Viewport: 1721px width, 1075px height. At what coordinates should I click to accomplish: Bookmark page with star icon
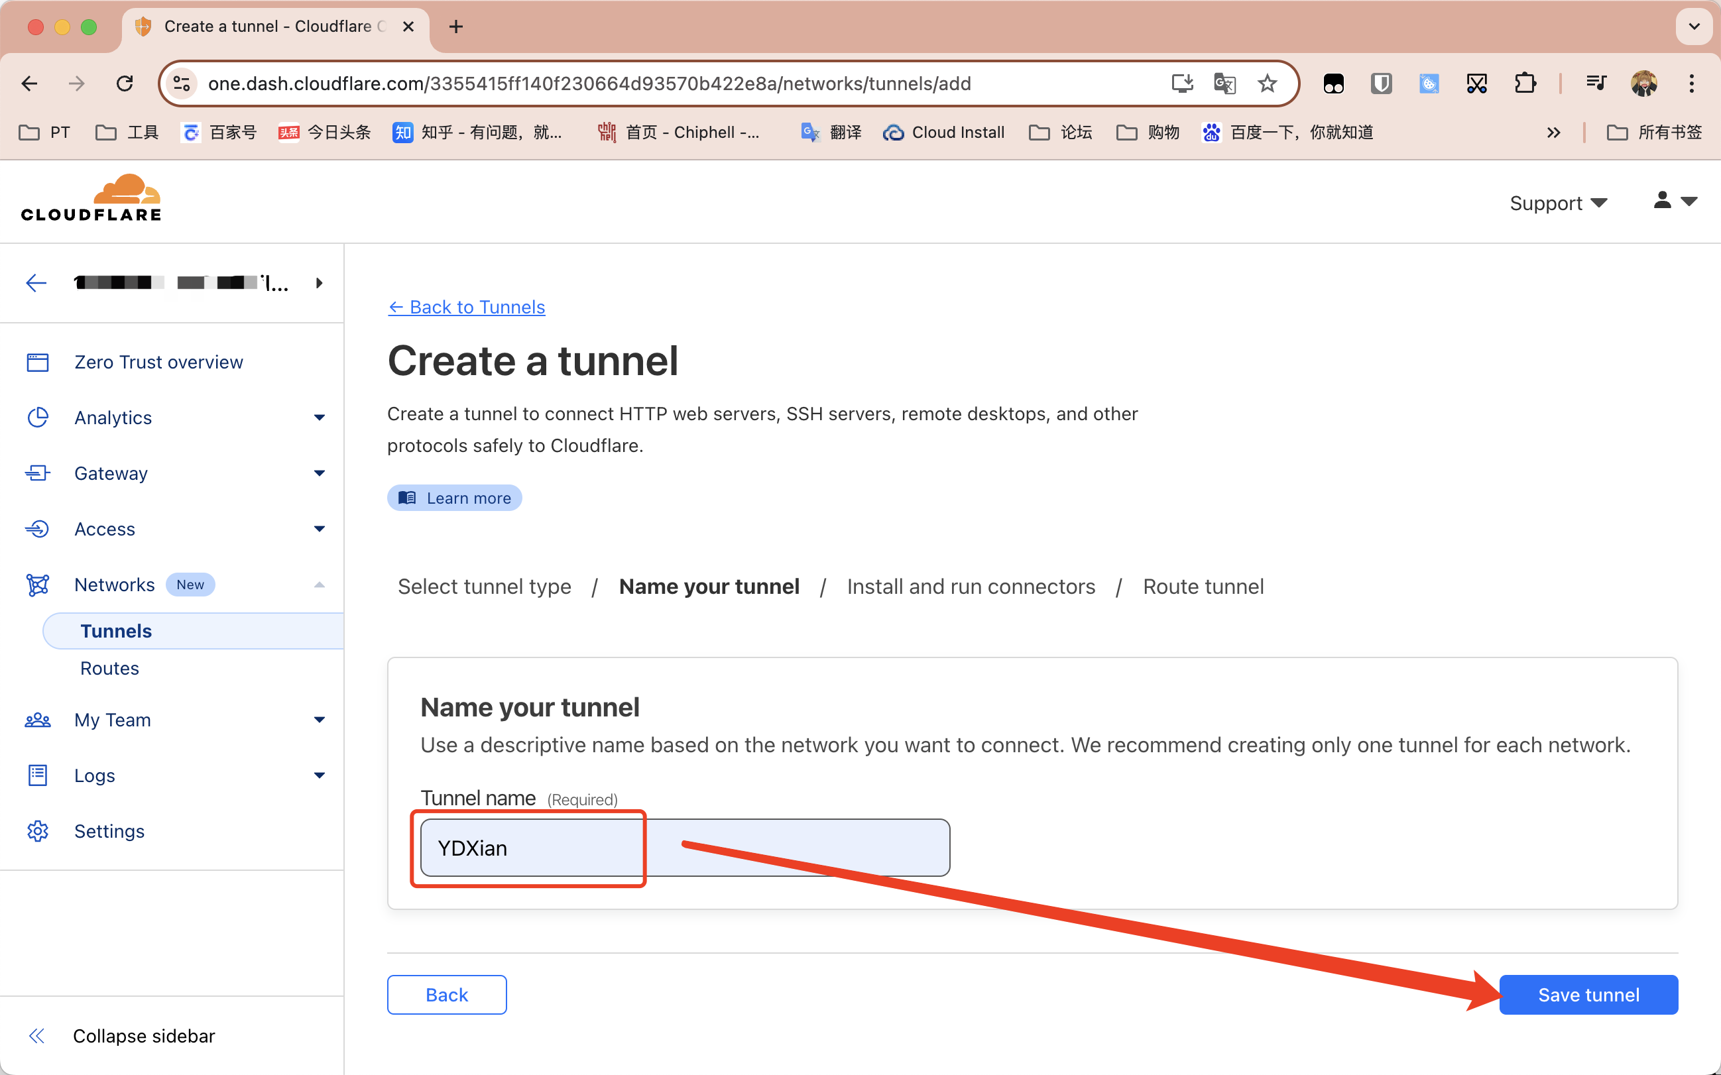pyautogui.click(x=1267, y=84)
